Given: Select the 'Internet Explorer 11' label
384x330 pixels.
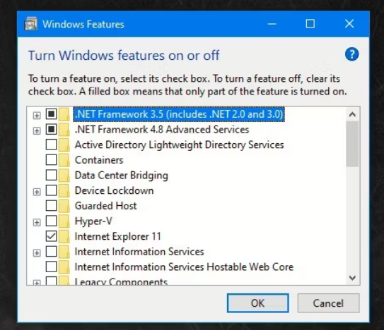Looking at the screenshot, I should (x=118, y=236).
